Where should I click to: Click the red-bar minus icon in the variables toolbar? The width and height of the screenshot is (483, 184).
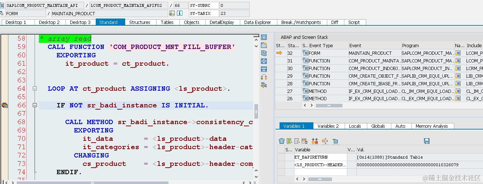(x=304, y=141)
